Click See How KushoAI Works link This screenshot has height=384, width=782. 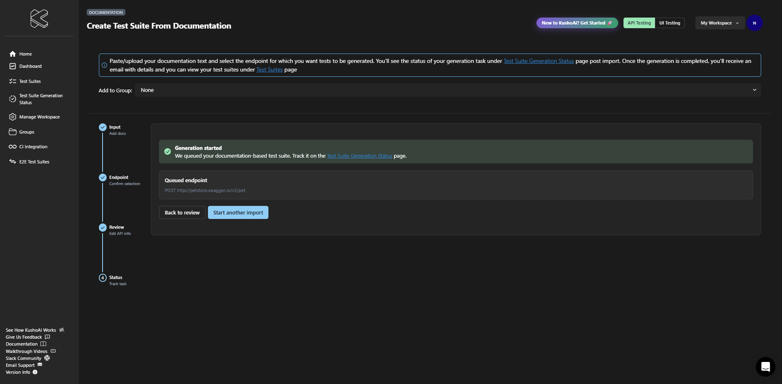[31, 330]
